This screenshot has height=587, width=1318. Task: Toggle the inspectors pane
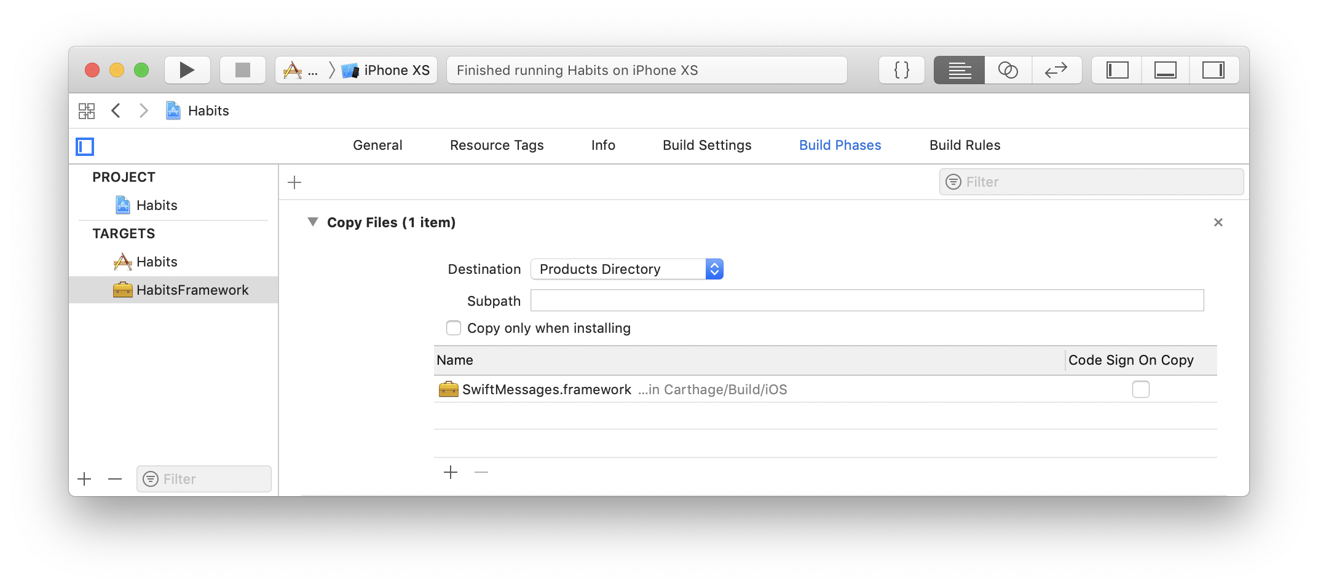click(x=1214, y=70)
